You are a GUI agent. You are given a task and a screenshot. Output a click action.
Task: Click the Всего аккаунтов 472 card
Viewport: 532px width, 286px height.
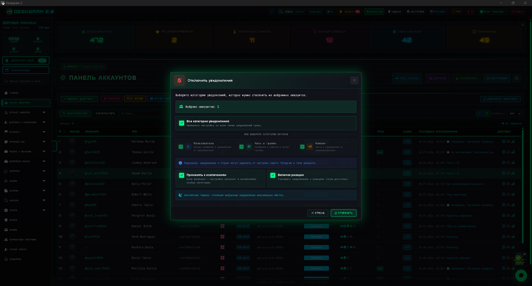coord(96,36)
